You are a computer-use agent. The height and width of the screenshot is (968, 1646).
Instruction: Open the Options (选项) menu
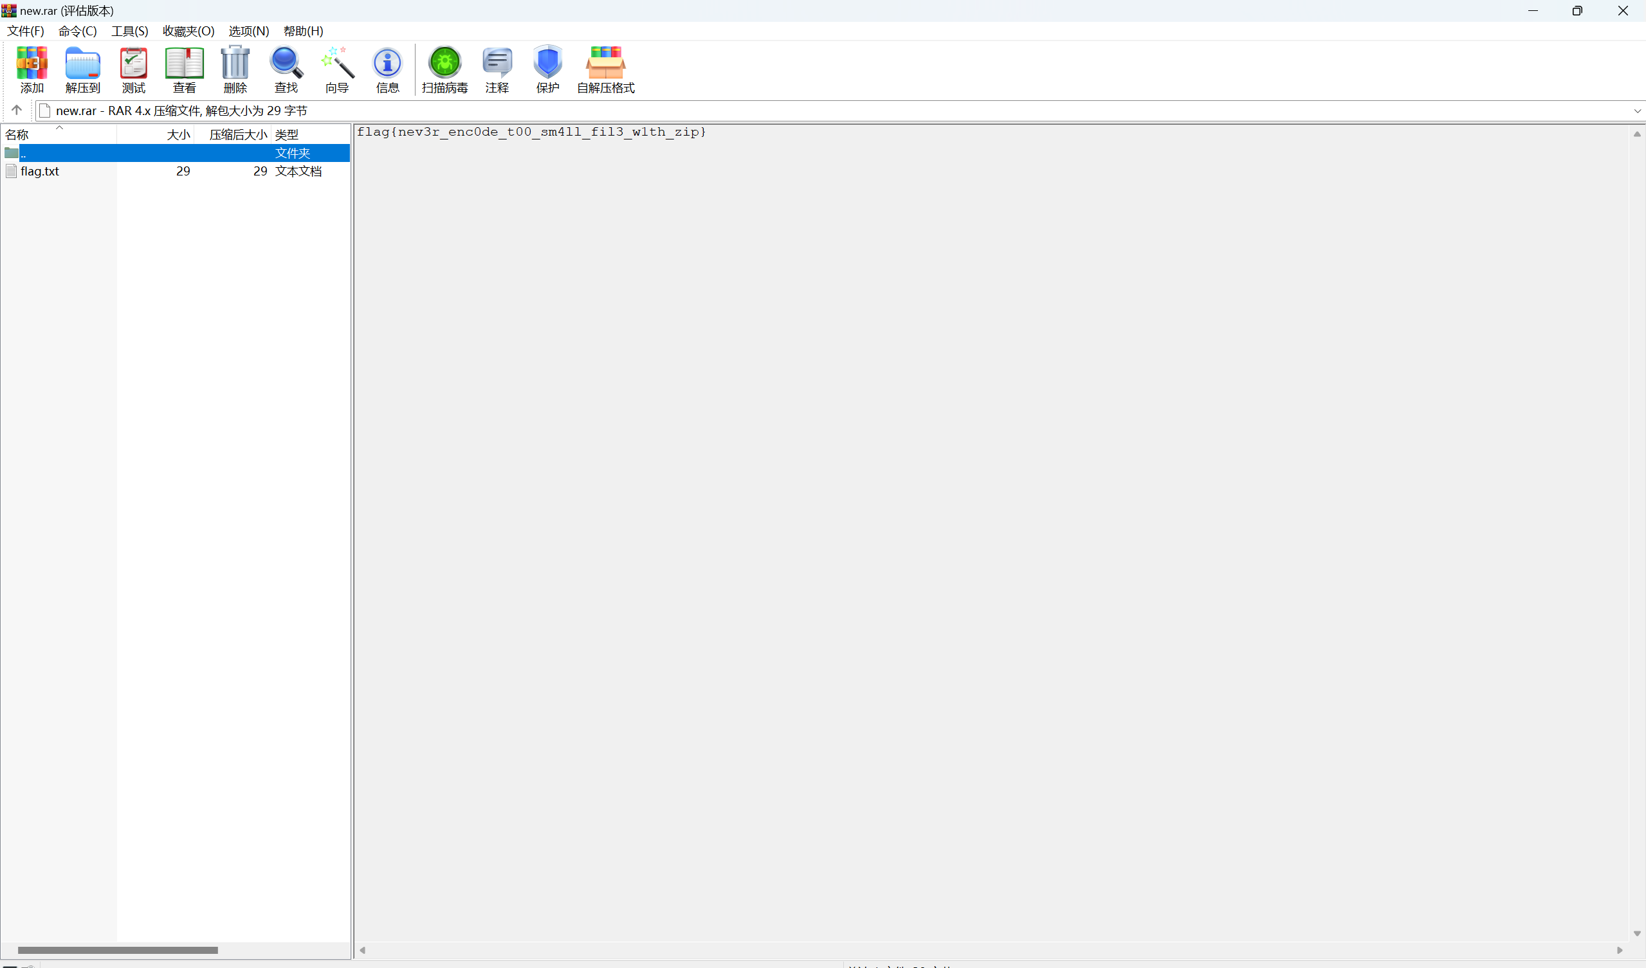[248, 31]
